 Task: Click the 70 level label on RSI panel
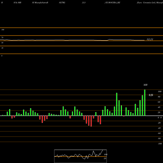coord(2,37)
